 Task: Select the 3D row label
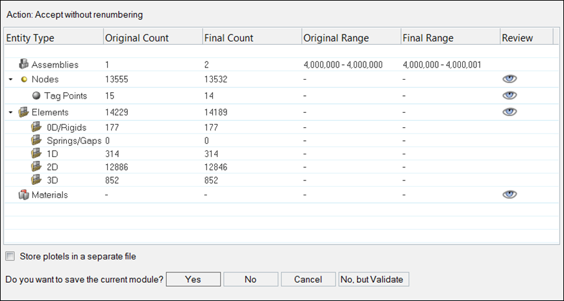pyautogui.click(x=53, y=180)
